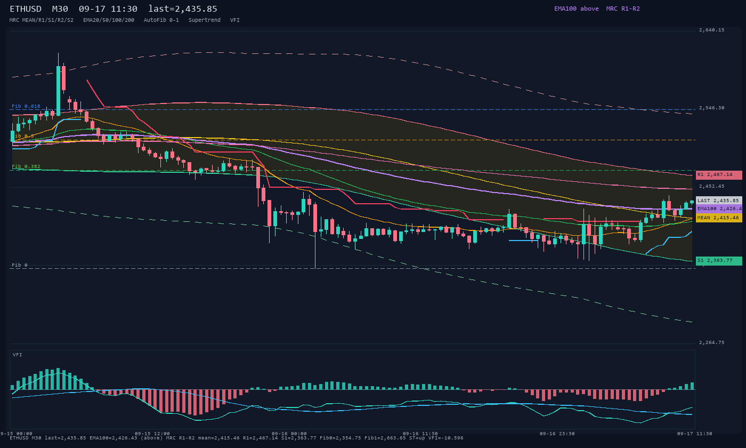This screenshot has width=746, height=448.
Task: Click the header timestamp 09-17 11:30
Action: click(x=108, y=9)
